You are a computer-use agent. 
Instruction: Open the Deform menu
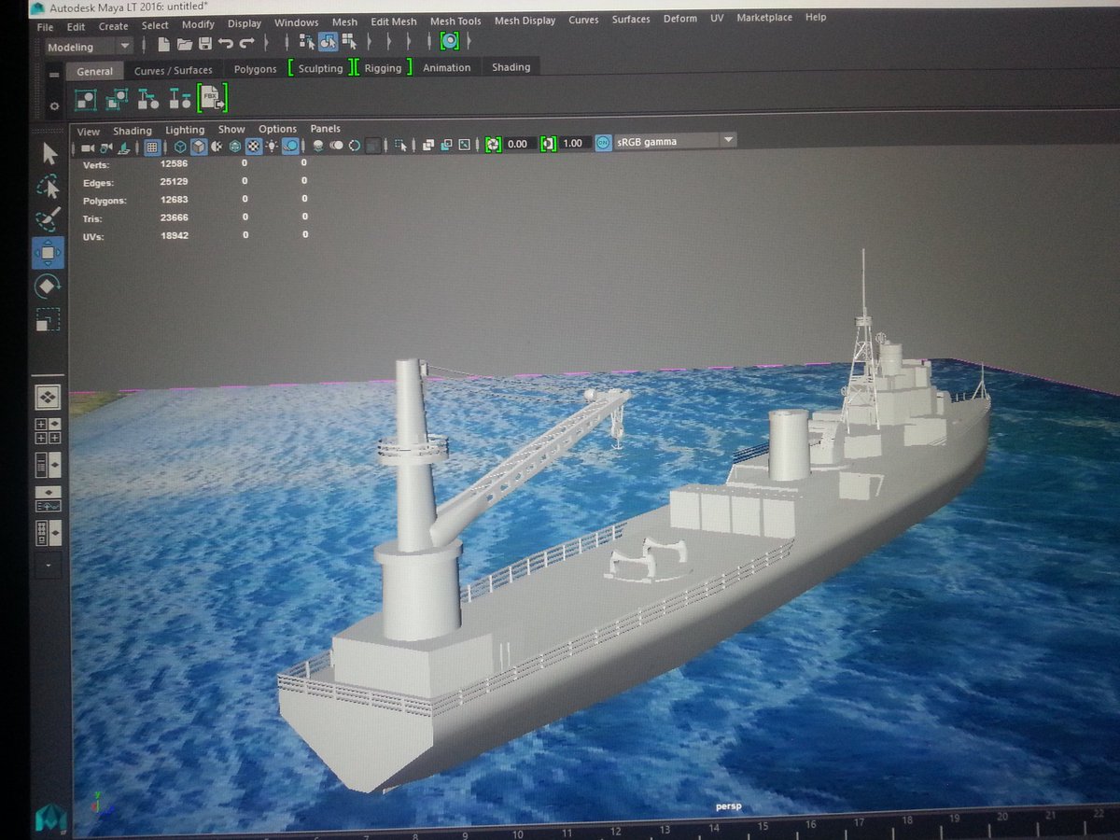coord(679,19)
